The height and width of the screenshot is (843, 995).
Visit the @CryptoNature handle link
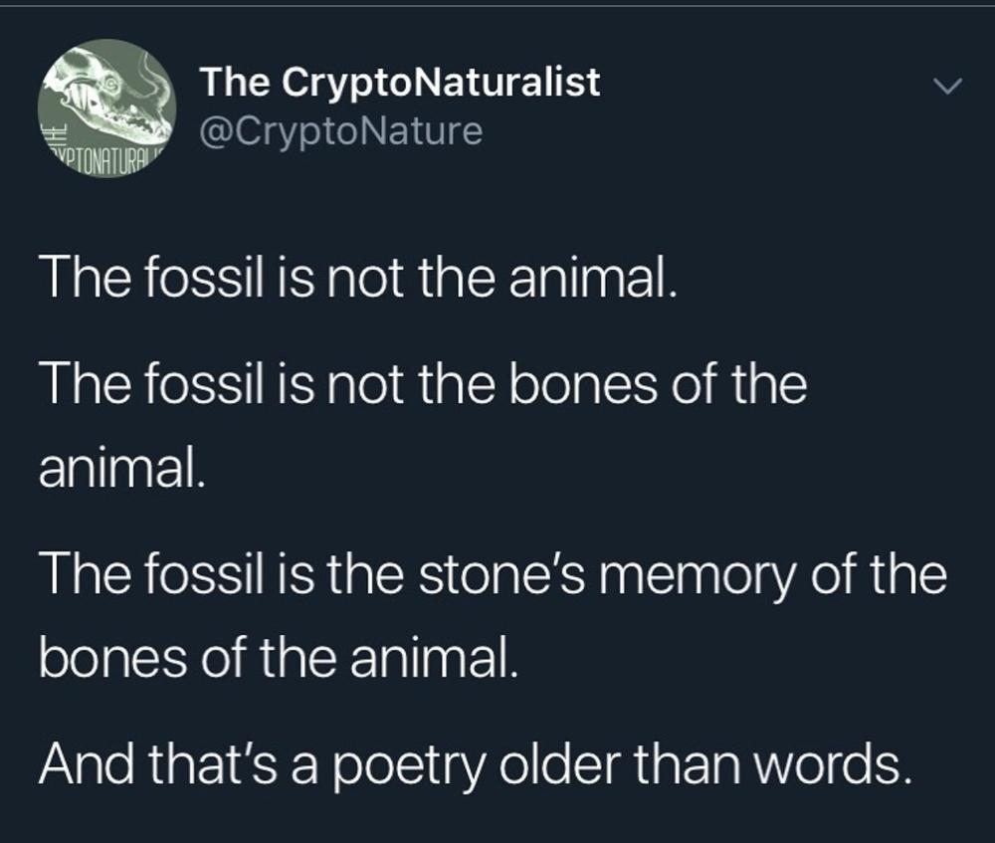tap(341, 131)
